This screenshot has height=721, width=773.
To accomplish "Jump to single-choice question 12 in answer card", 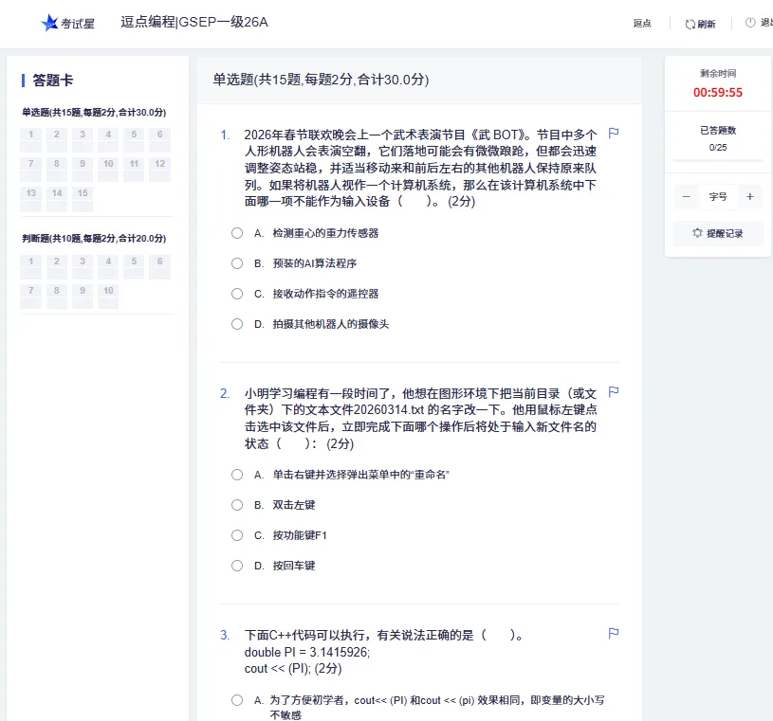I will click(159, 170).
